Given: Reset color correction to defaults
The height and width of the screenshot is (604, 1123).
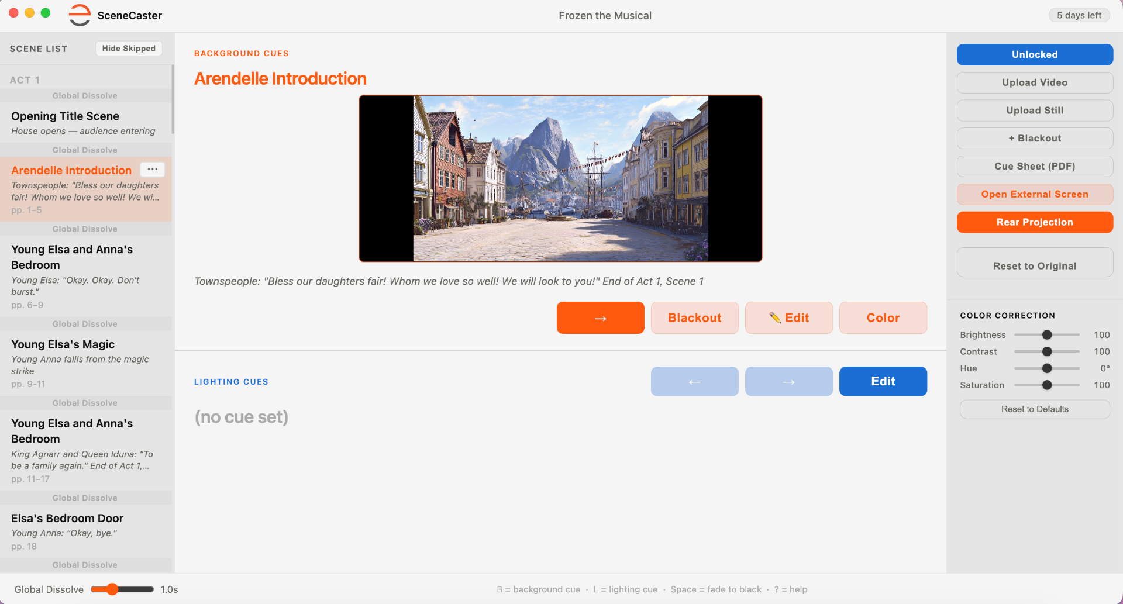Looking at the screenshot, I should pyautogui.click(x=1035, y=409).
